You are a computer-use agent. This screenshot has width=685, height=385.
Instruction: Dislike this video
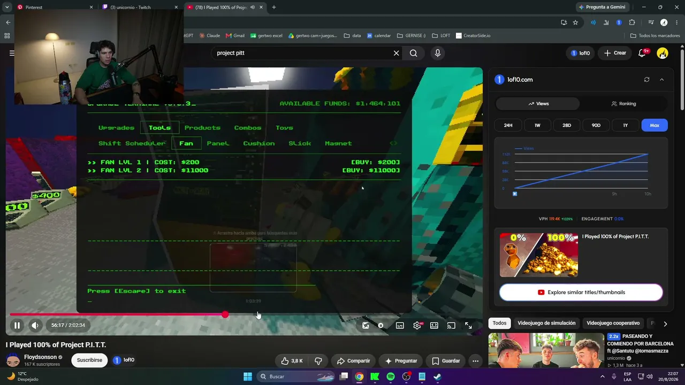click(x=318, y=361)
